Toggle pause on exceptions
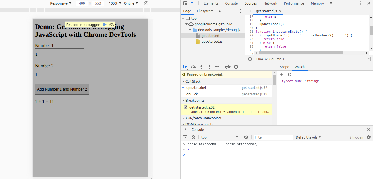The width and height of the screenshot is (373, 179). (x=236, y=67)
